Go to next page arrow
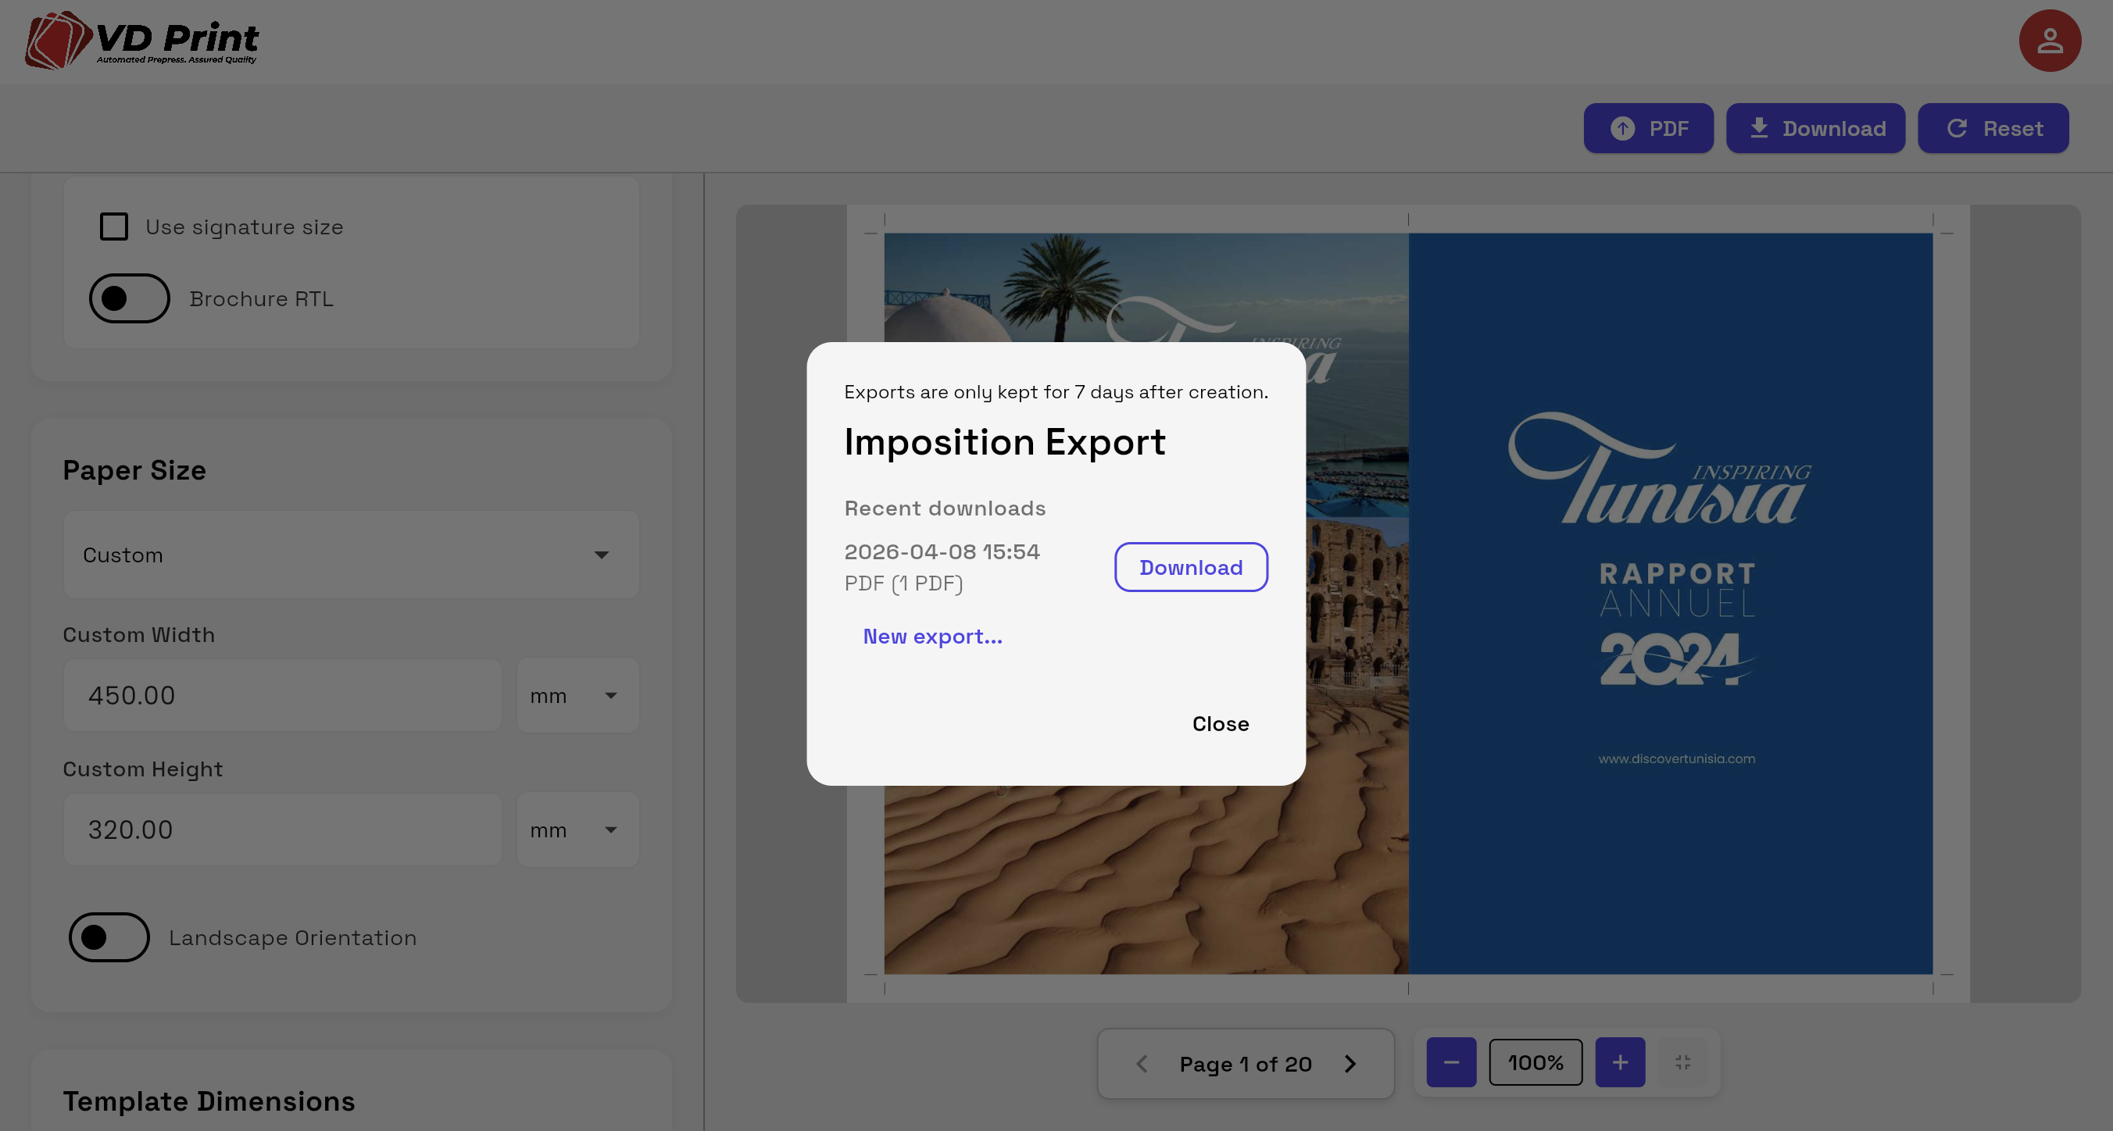Screen dimensions: 2113x1131 click(1350, 1064)
